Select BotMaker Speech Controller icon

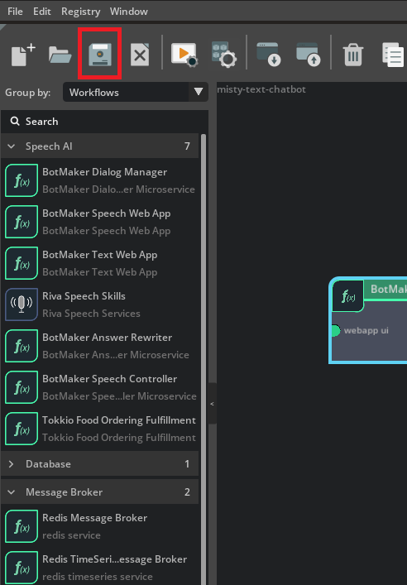coord(22,387)
